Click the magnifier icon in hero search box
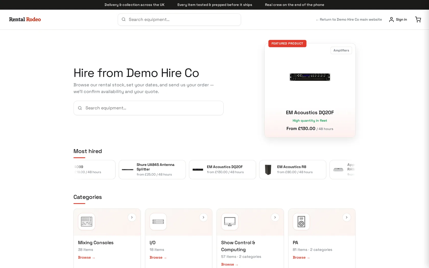 click(80, 108)
